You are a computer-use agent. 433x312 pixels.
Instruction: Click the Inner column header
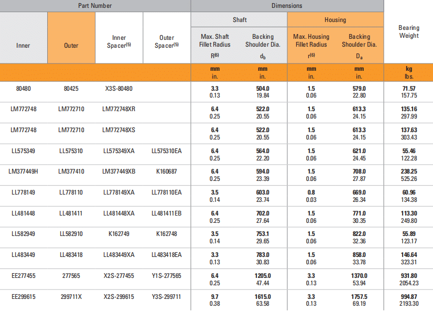(x=23, y=46)
